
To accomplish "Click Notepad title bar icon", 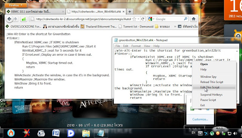I will tap(116, 40).
